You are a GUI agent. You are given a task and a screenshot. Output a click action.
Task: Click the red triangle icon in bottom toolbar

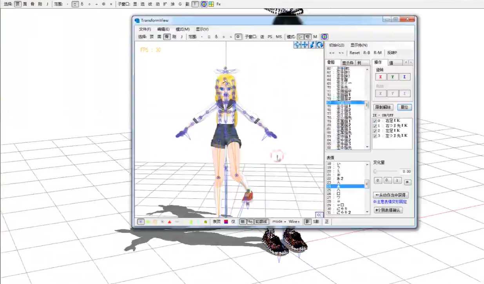pos(170,222)
